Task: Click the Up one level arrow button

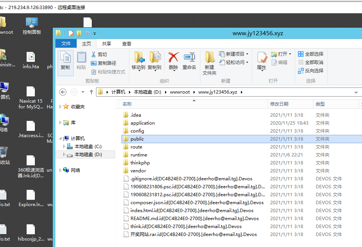Action: [x=91, y=92]
